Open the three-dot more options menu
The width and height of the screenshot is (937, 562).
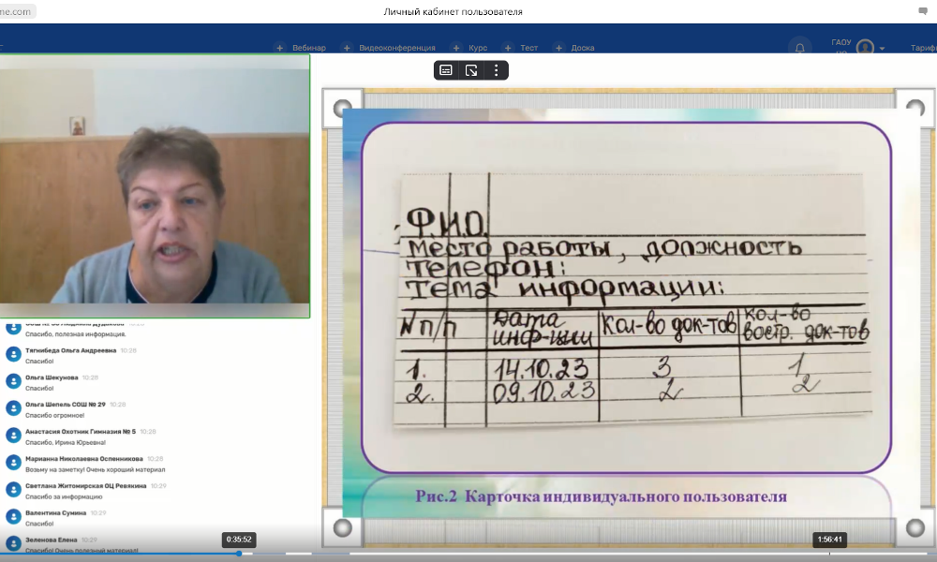click(x=496, y=70)
